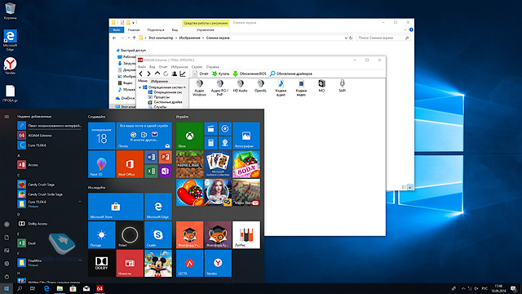Click the AIDA64 report graph icon

click(183, 73)
